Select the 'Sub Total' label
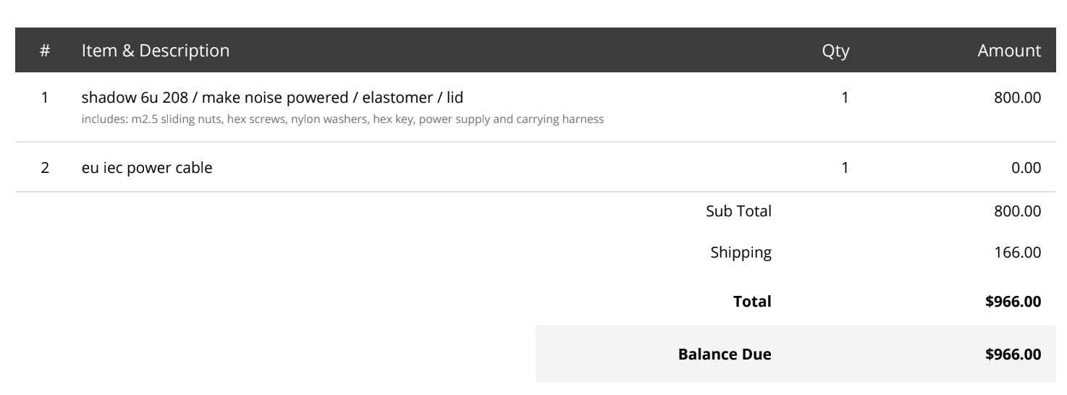This screenshot has width=1067, height=395. tap(738, 211)
